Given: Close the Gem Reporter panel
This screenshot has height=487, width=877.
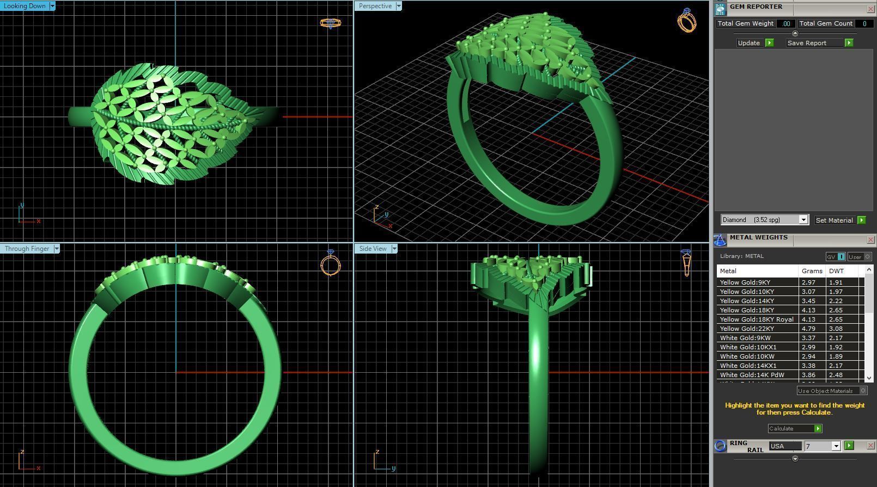Looking at the screenshot, I should point(870,9).
